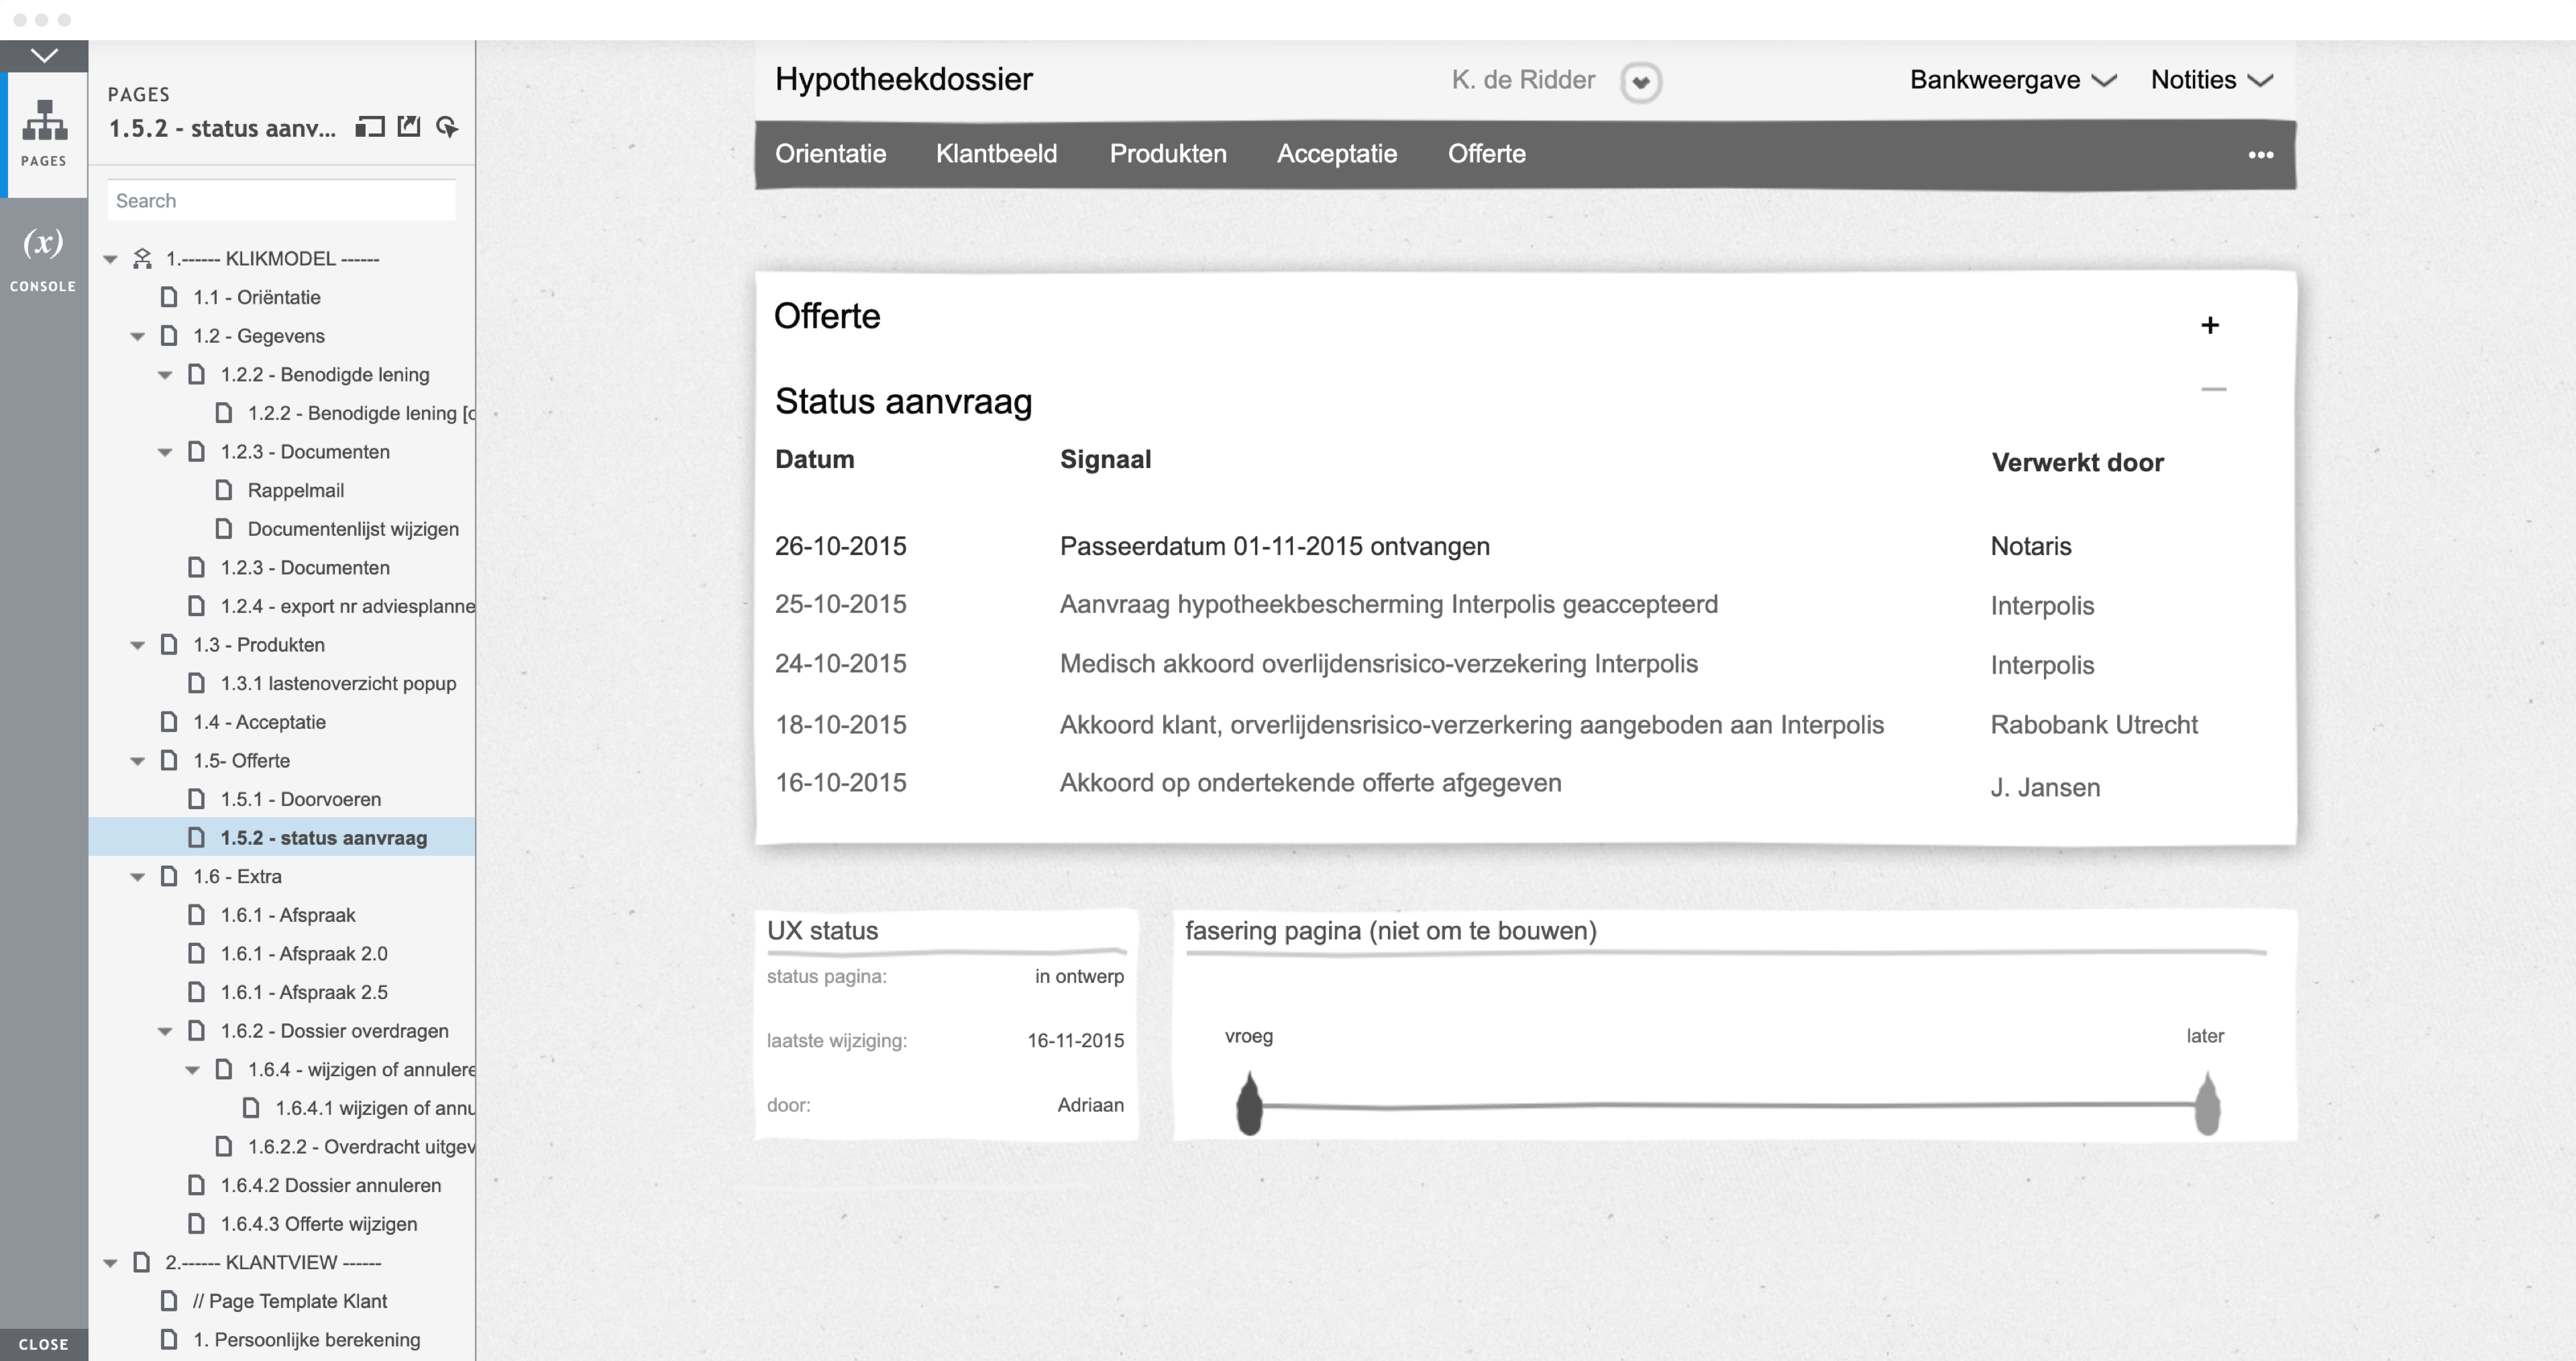
Task: Open the Pages panel icon
Action: (44, 131)
